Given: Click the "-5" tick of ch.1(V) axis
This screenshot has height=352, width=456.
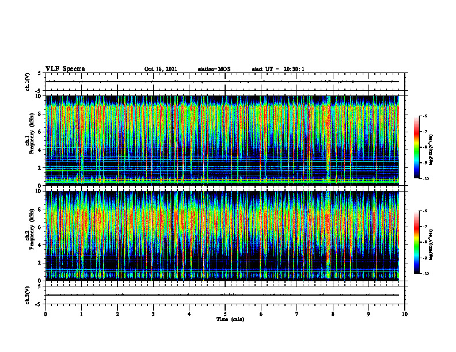Looking at the screenshot, I should [x=39, y=91].
